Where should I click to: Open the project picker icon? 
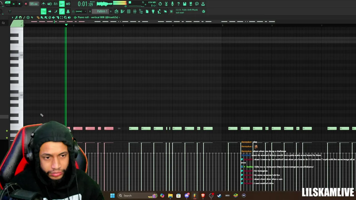point(147,11)
